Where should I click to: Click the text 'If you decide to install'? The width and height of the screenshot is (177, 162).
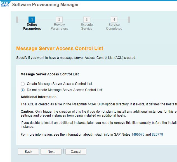coord(99,125)
